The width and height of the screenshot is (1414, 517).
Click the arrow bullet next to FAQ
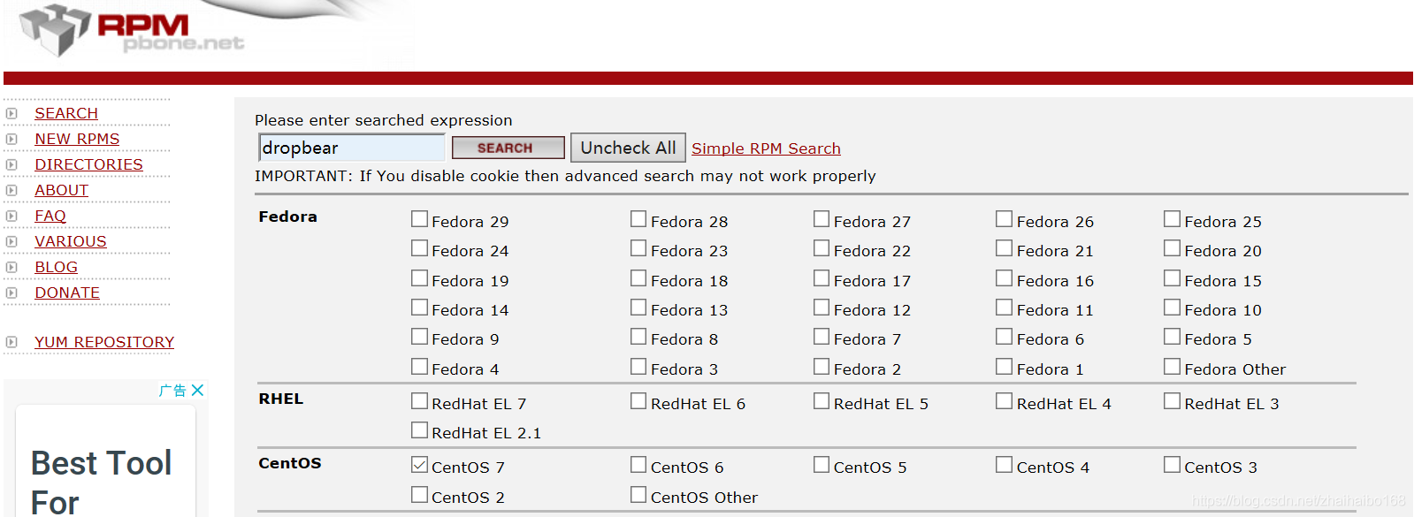11,216
